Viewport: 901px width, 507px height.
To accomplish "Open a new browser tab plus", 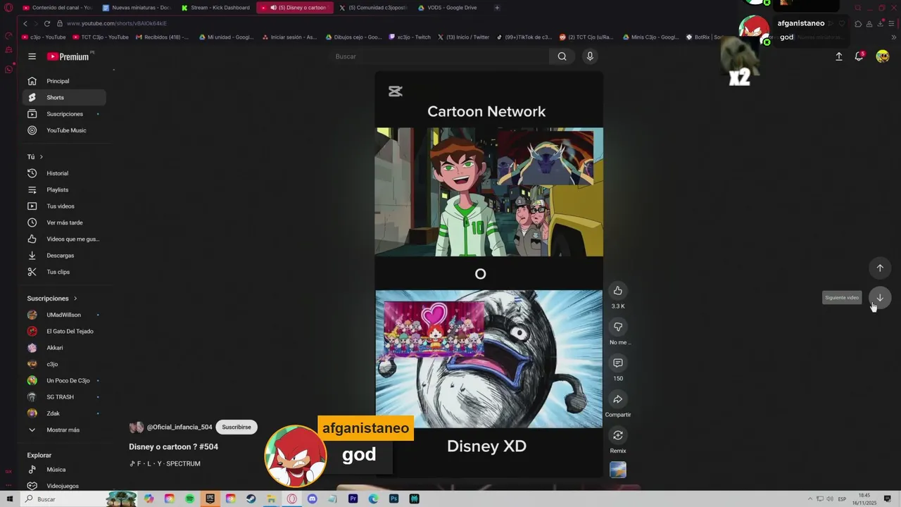I will tap(497, 8).
